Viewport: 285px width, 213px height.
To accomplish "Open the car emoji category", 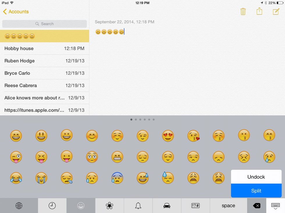I will point(166,205).
